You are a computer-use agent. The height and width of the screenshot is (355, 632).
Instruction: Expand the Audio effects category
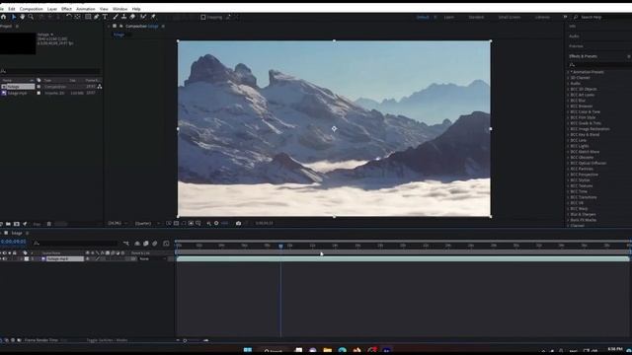pos(569,83)
